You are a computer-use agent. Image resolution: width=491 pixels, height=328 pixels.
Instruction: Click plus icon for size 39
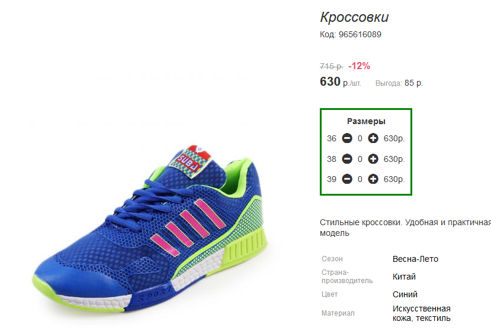click(x=373, y=179)
